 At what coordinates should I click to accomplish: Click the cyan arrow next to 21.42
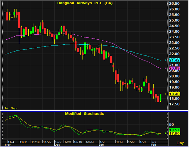(166, 60)
